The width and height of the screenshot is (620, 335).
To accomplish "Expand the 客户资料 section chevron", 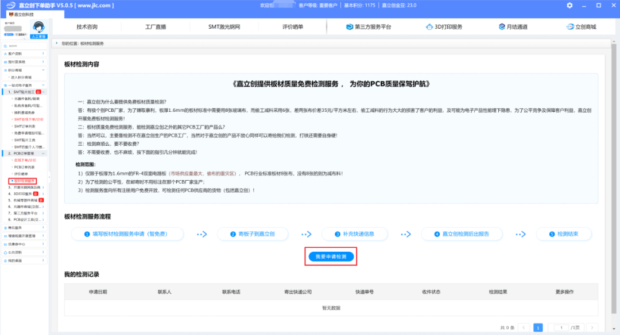I will click(43, 53).
